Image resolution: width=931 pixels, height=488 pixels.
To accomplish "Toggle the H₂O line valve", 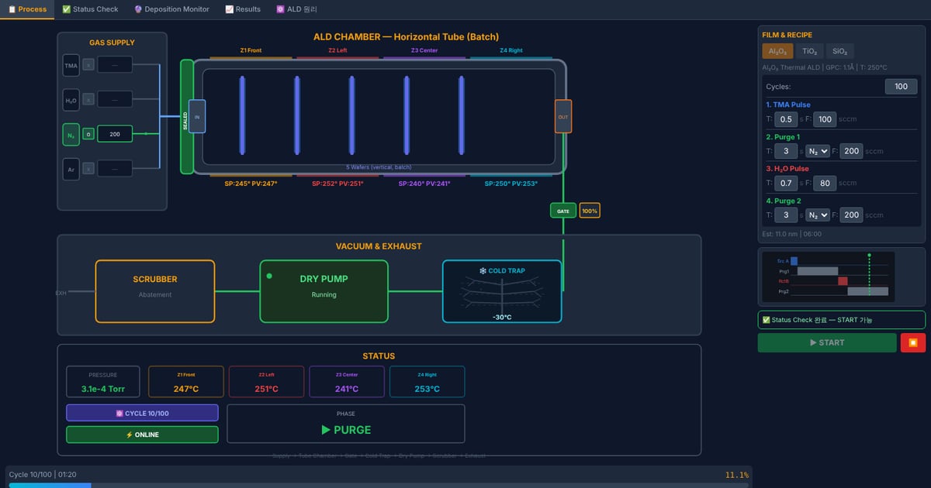I will [88, 99].
